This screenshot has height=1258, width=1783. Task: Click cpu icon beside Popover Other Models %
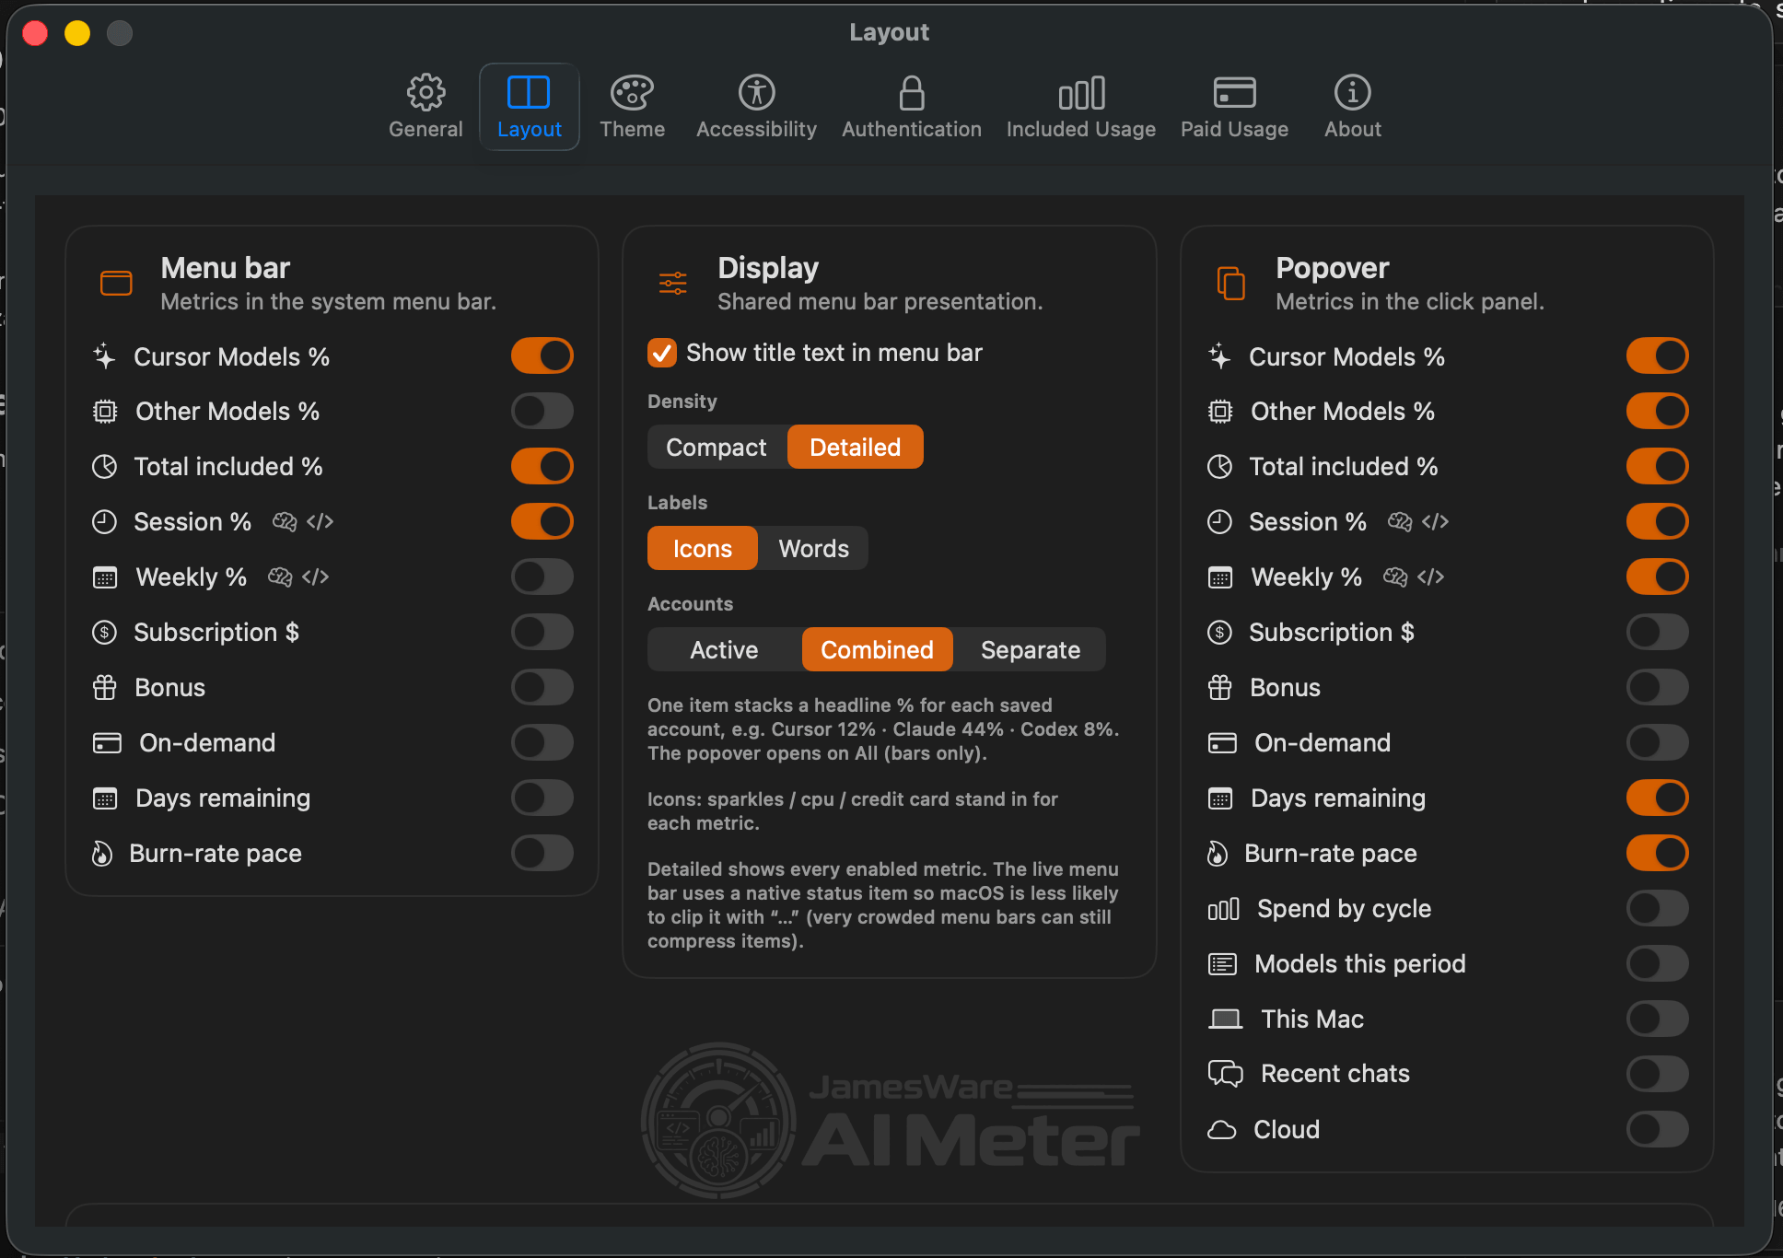click(x=1220, y=412)
